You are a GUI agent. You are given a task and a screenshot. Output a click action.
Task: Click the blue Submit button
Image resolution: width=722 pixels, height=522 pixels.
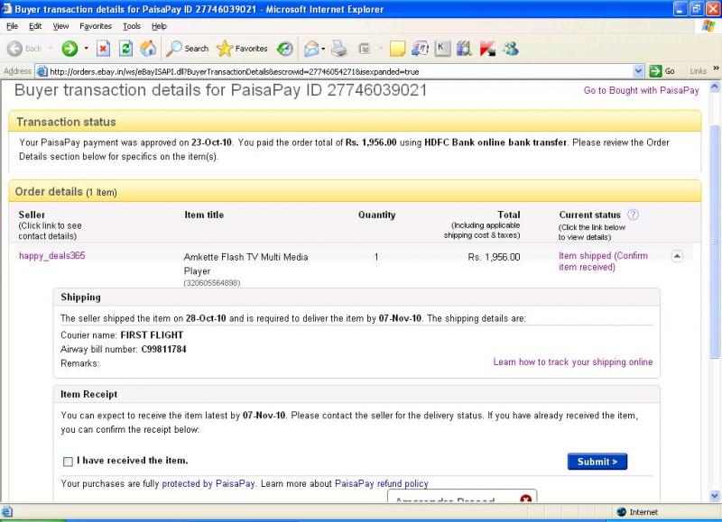597,462
